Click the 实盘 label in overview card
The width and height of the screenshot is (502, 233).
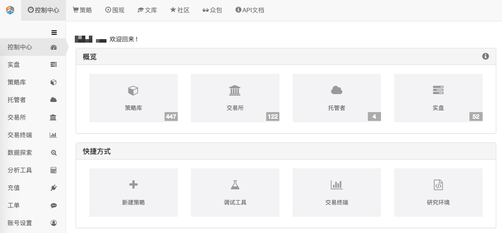point(438,108)
